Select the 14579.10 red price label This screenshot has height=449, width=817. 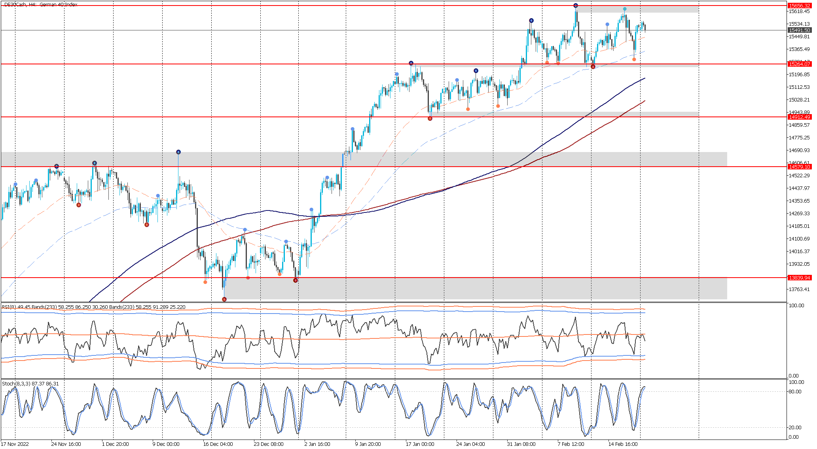799,167
